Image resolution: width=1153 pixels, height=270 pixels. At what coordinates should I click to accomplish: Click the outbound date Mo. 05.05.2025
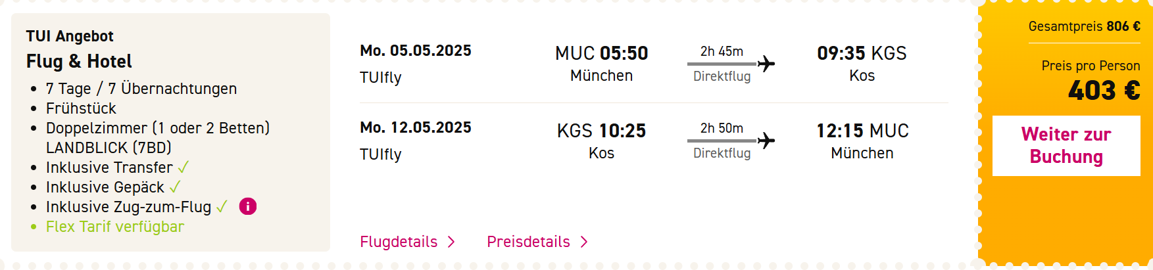point(416,51)
